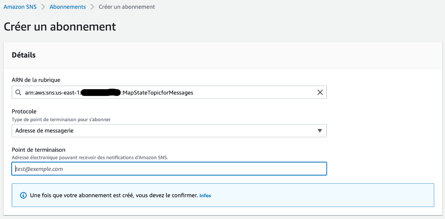
Task: Select the Créer un abonnement breadcrumb item
Action: (x=127, y=7)
